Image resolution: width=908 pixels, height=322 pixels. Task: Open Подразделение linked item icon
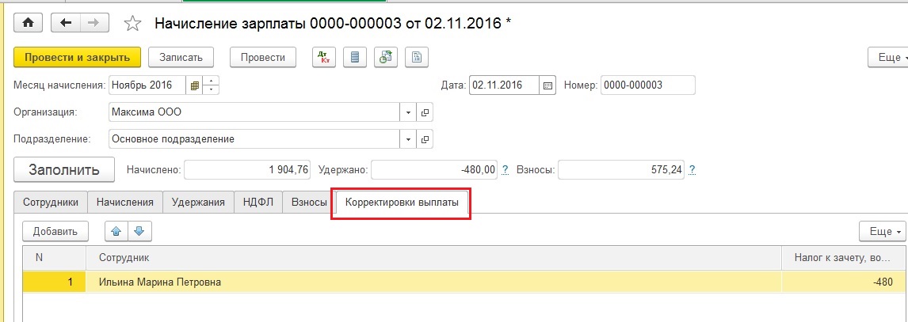pos(425,139)
